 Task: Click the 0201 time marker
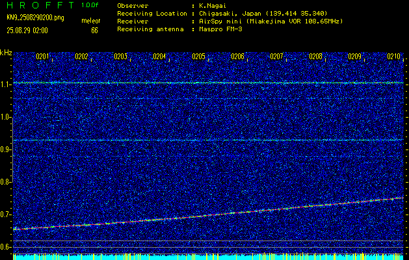(x=42, y=57)
